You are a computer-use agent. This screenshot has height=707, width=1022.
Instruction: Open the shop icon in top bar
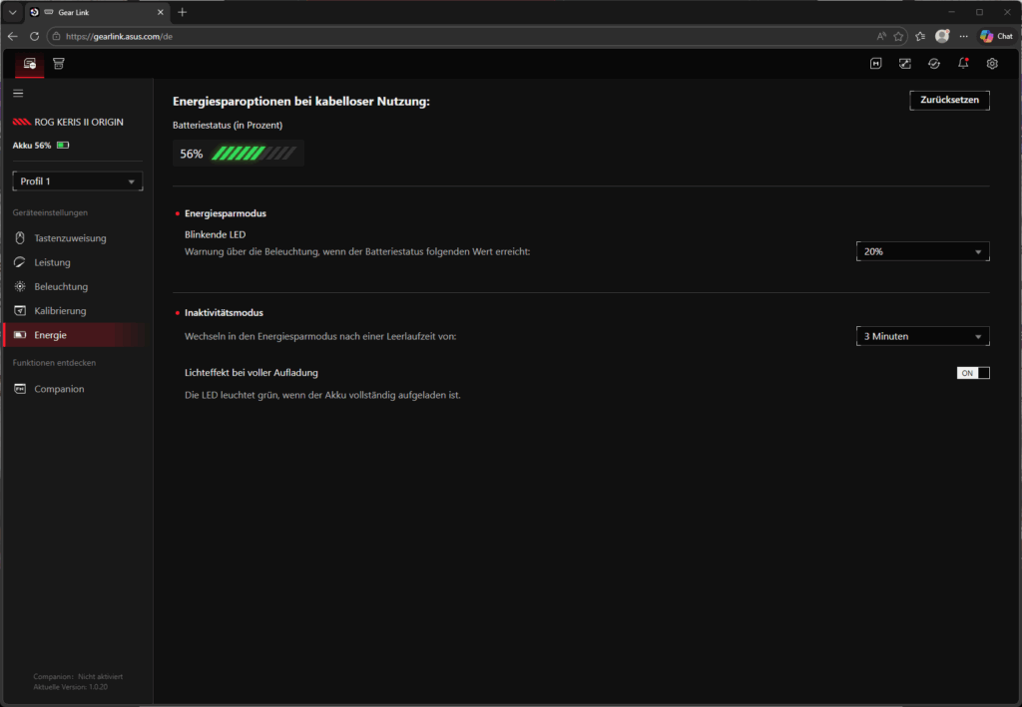pos(59,64)
